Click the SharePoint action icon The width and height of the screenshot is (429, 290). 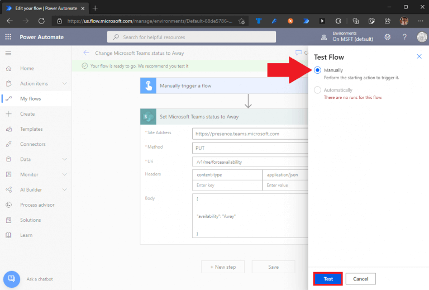[148, 117]
